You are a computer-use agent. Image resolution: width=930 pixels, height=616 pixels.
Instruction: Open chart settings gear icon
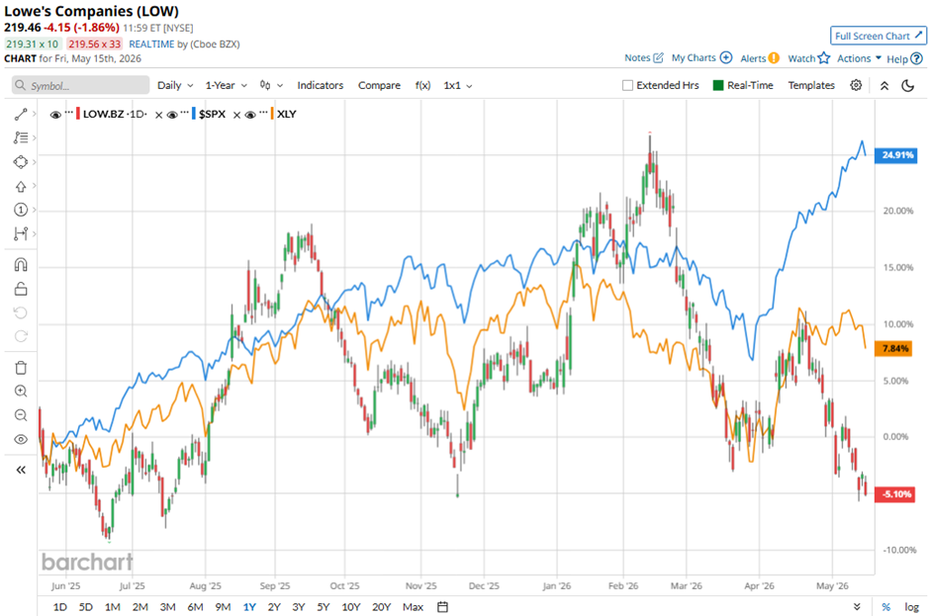856,85
